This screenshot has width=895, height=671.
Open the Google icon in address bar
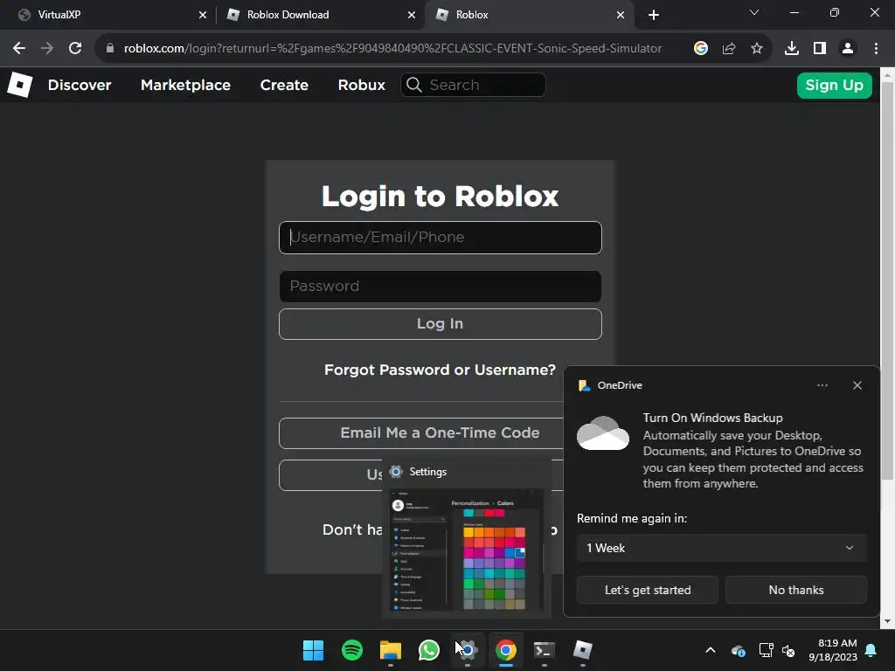click(x=701, y=49)
